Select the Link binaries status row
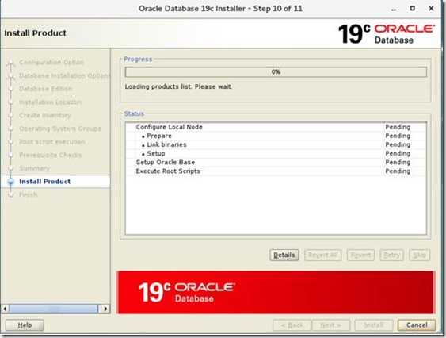 tap(276, 144)
